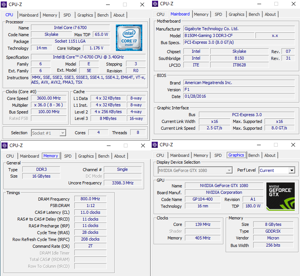Click the Skylake code name field

51,34
